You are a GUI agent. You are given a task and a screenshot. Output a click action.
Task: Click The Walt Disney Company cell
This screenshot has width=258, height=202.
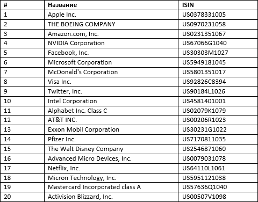tap(111, 149)
